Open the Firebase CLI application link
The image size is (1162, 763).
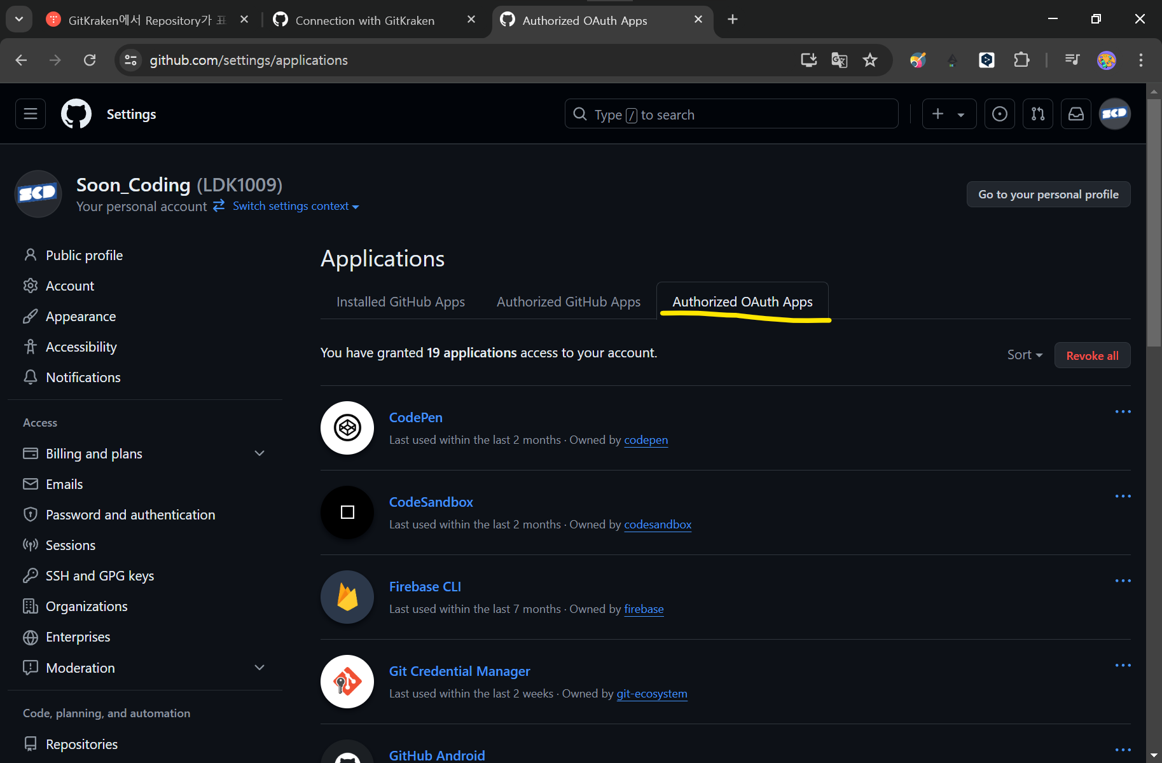click(x=425, y=586)
